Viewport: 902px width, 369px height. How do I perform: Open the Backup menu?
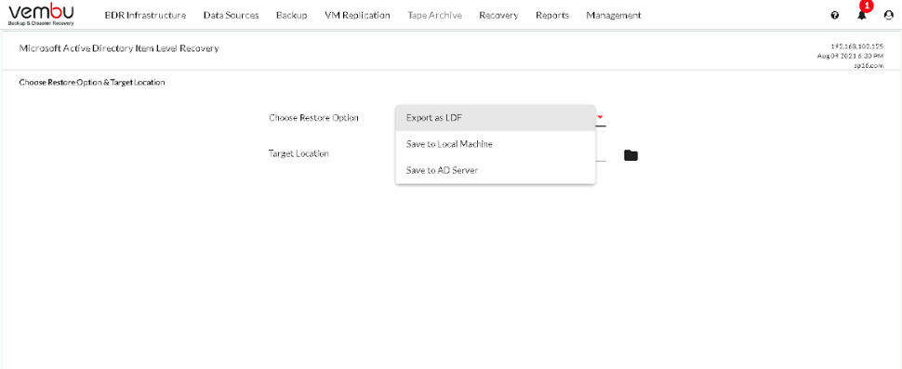pos(292,16)
